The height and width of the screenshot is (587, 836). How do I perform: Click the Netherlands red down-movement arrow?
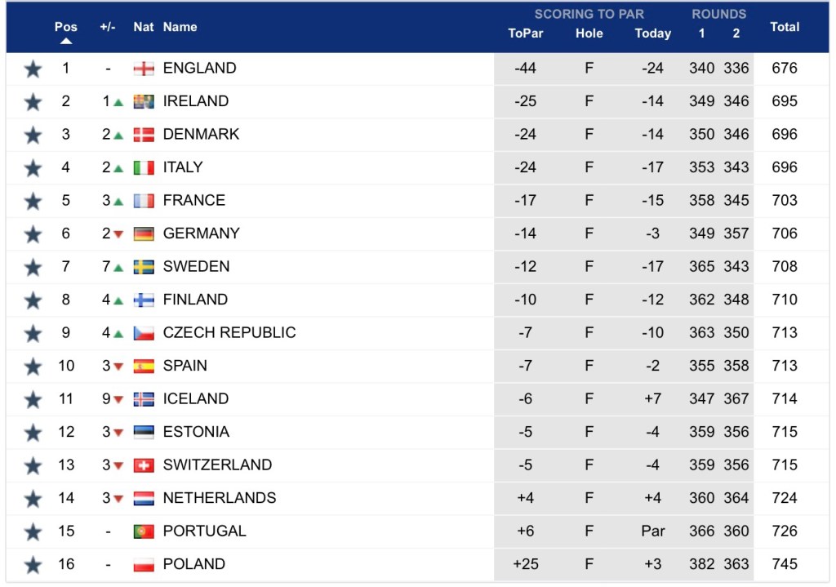[118, 499]
